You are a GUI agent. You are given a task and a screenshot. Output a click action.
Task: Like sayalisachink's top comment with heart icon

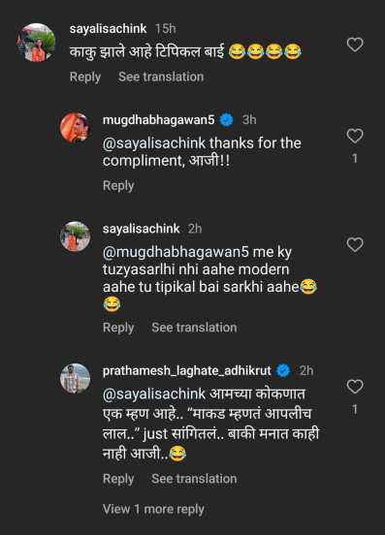[x=355, y=45]
